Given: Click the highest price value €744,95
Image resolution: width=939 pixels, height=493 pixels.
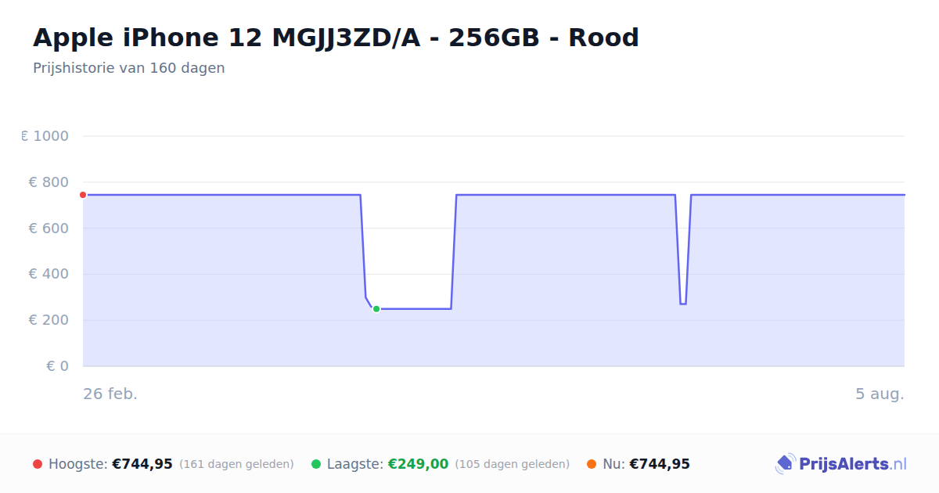Looking at the screenshot, I should 142,464.
